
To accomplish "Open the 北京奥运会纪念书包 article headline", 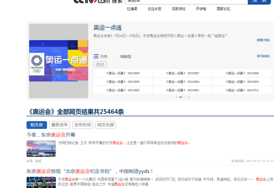I will [x=90, y=171].
